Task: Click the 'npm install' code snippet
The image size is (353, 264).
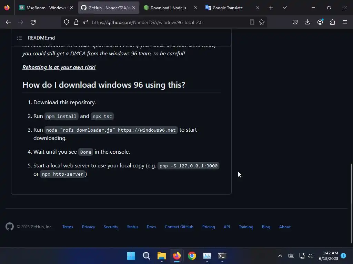Action: click(61, 116)
